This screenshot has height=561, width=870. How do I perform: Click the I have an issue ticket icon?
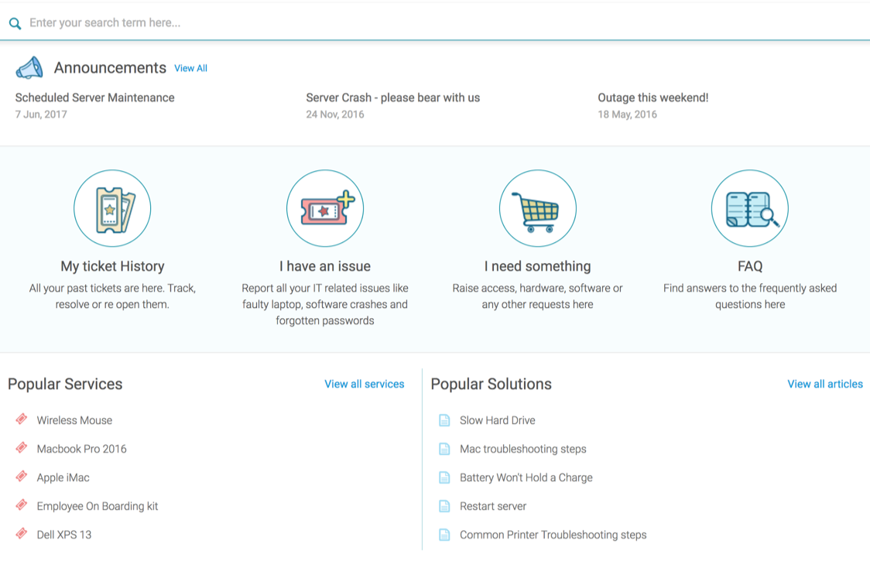click(325, 209)
